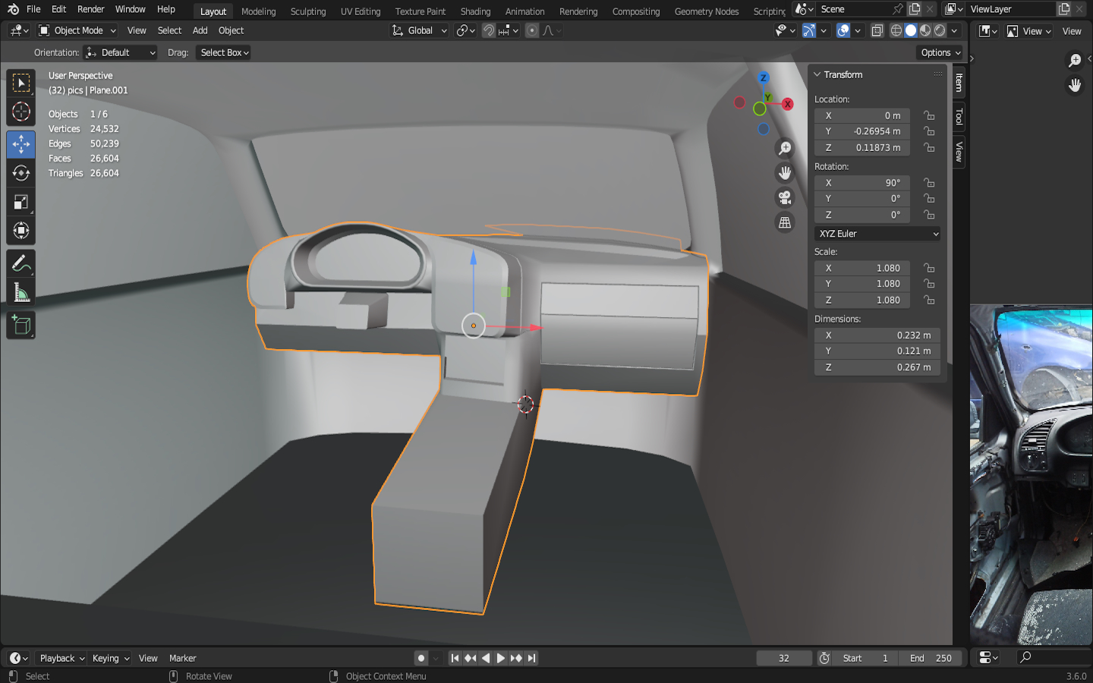Choose the Measure ruler tool
The width and height of the screenshot is (1093, 683).
tap(21, 292)
